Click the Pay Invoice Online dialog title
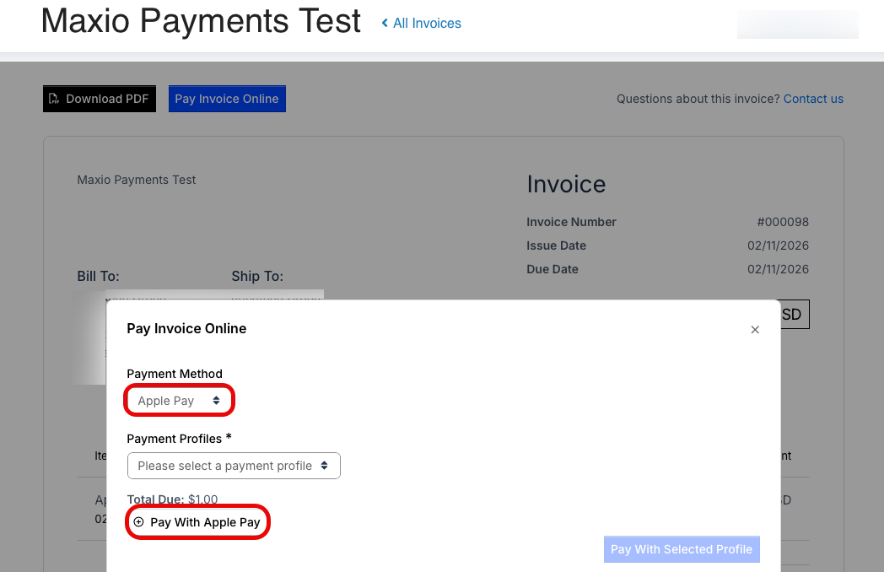 (186, 329)
